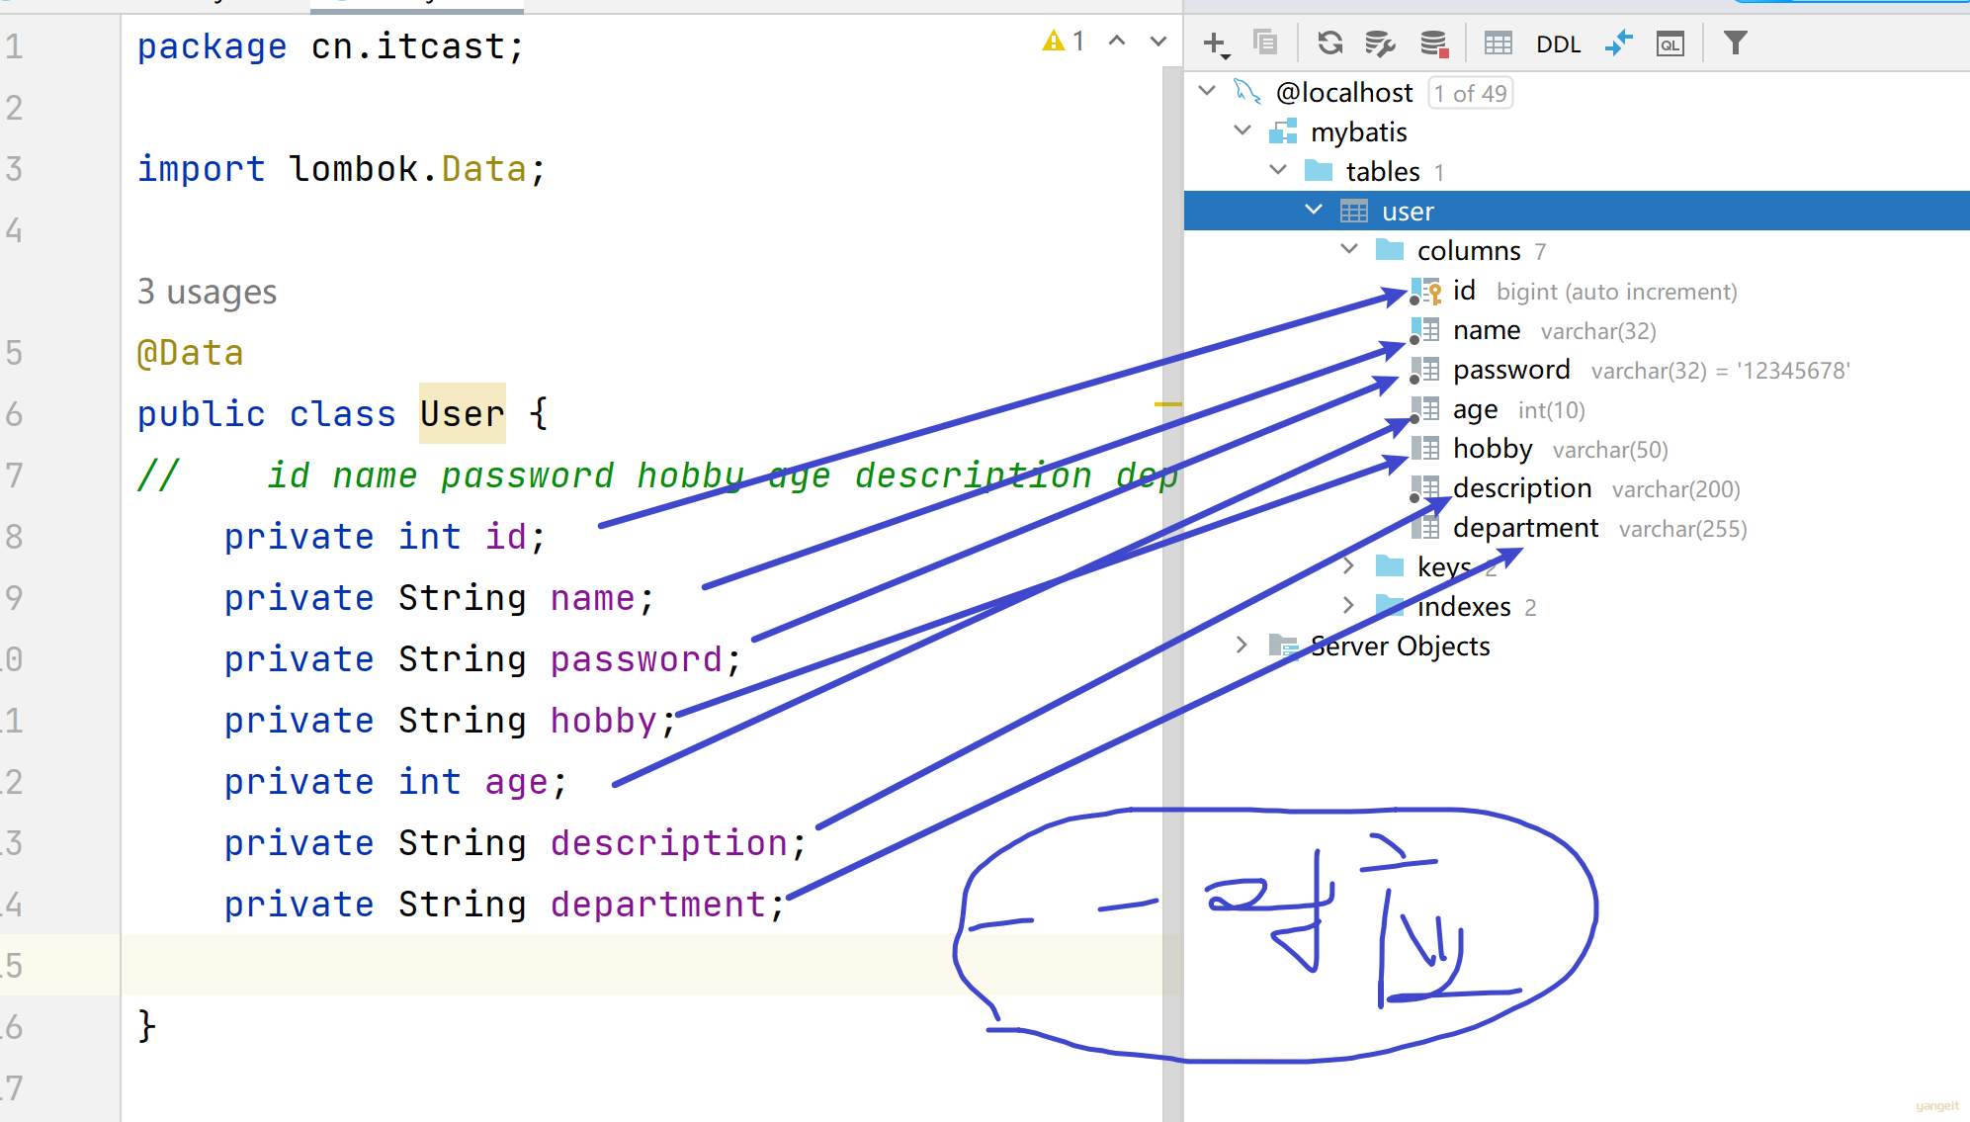The height and width of the screenshot is (1122, 1970).
Task: Select the tables folder row
Action: click(1577, 172)
